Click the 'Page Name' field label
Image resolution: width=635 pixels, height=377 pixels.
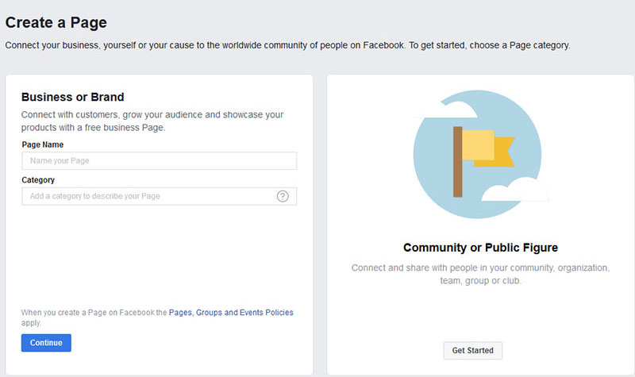coord(43,144)
